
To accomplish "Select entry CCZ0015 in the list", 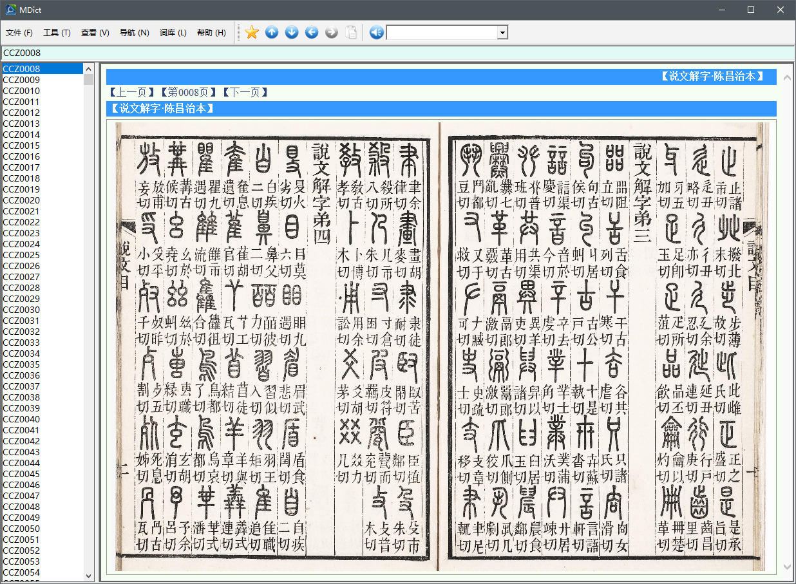I will tap(42, 146).
